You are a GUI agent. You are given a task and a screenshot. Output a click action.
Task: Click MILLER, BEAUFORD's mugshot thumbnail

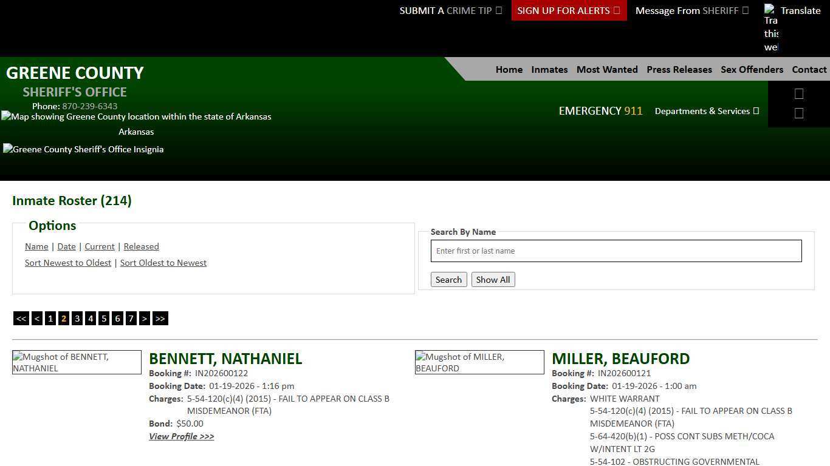pos(479,362)
